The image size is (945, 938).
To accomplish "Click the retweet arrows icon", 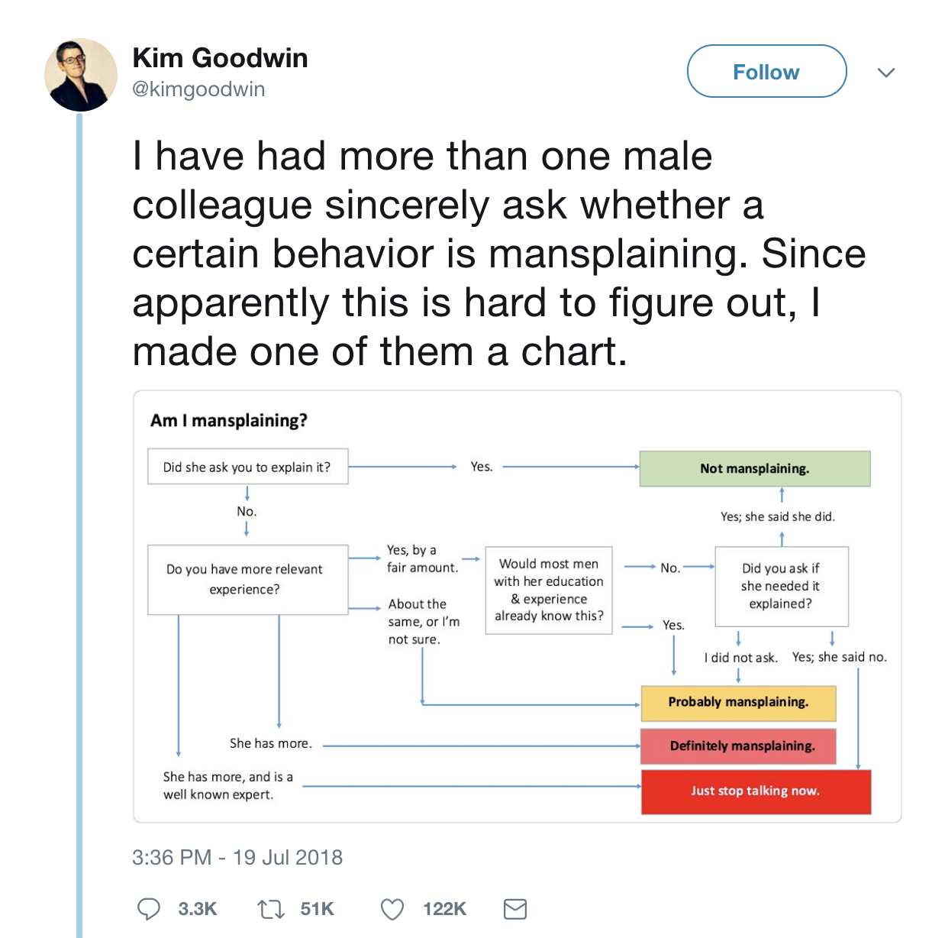I will click(270, 909).
